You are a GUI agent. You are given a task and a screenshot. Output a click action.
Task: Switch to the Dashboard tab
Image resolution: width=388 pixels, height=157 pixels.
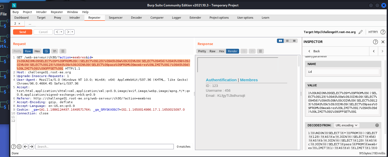pyautogui.click(x=21, y=18)
